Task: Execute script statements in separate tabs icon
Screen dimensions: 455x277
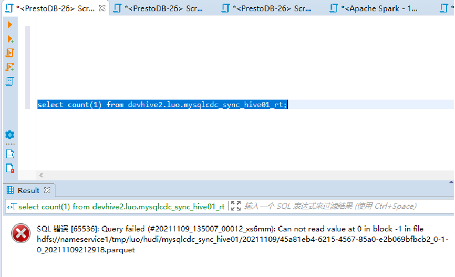Action: tap(10, 67)
